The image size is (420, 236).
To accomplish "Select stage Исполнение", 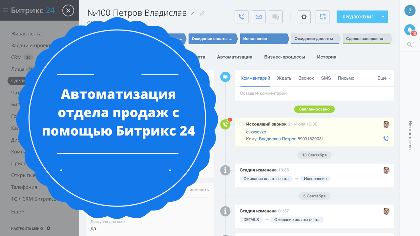I will 264,39.
